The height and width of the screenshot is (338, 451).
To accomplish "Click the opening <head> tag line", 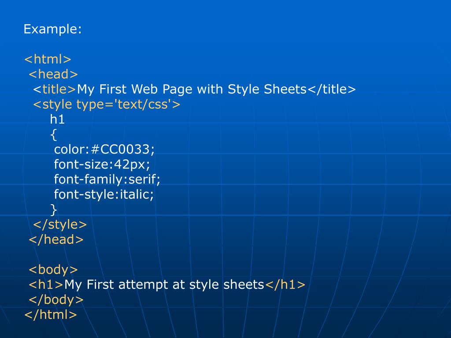I will [x=53, y=74].
